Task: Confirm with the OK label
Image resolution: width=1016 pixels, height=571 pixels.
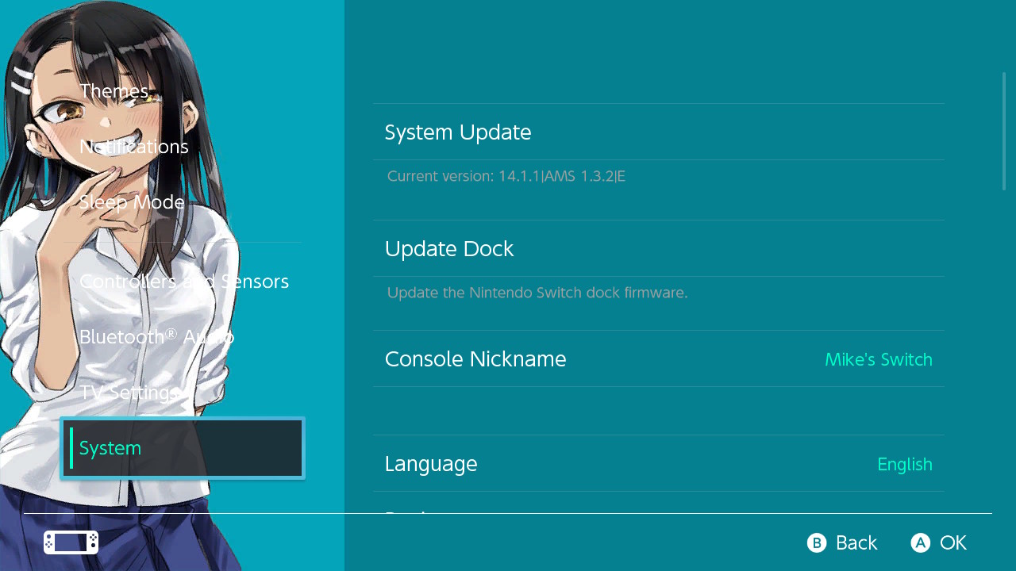Action: [953, 542]
